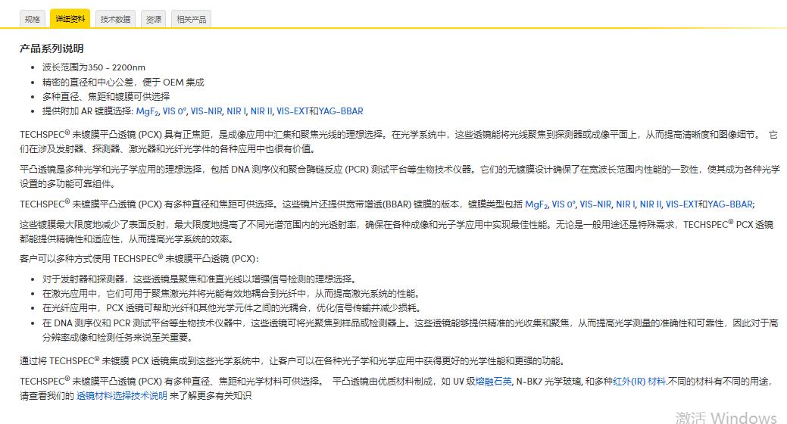Open NIR I link in the AR 镀膜选择 bullet
Viewport: 787px width, 424px height.
tap(236, 111)
